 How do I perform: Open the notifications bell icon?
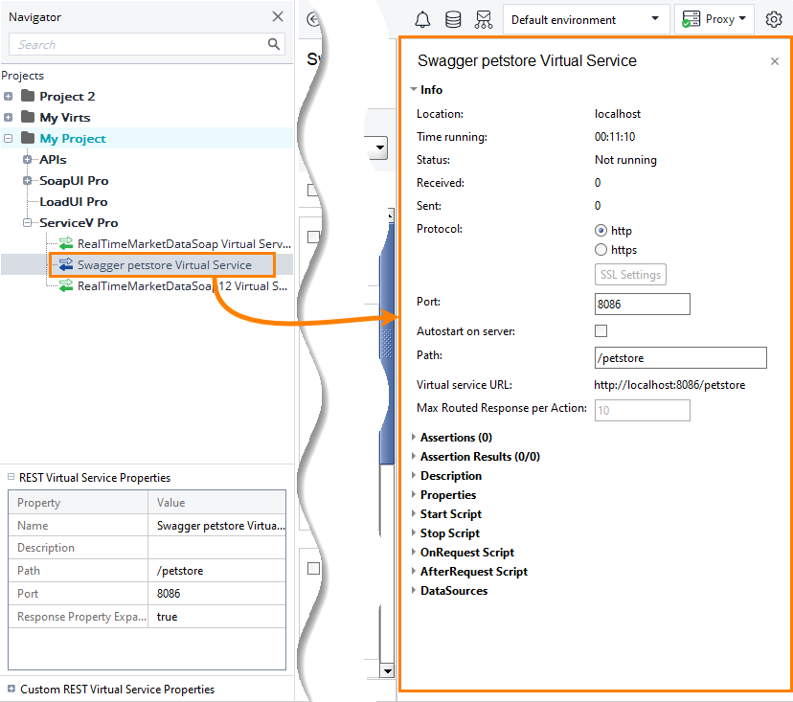(x=422, y=20)
